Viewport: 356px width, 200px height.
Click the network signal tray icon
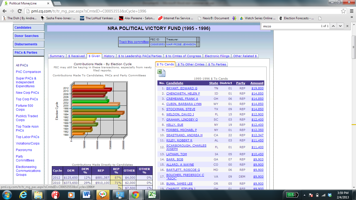323,195
